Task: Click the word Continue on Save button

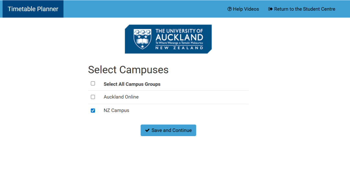Action: (182, 130)
